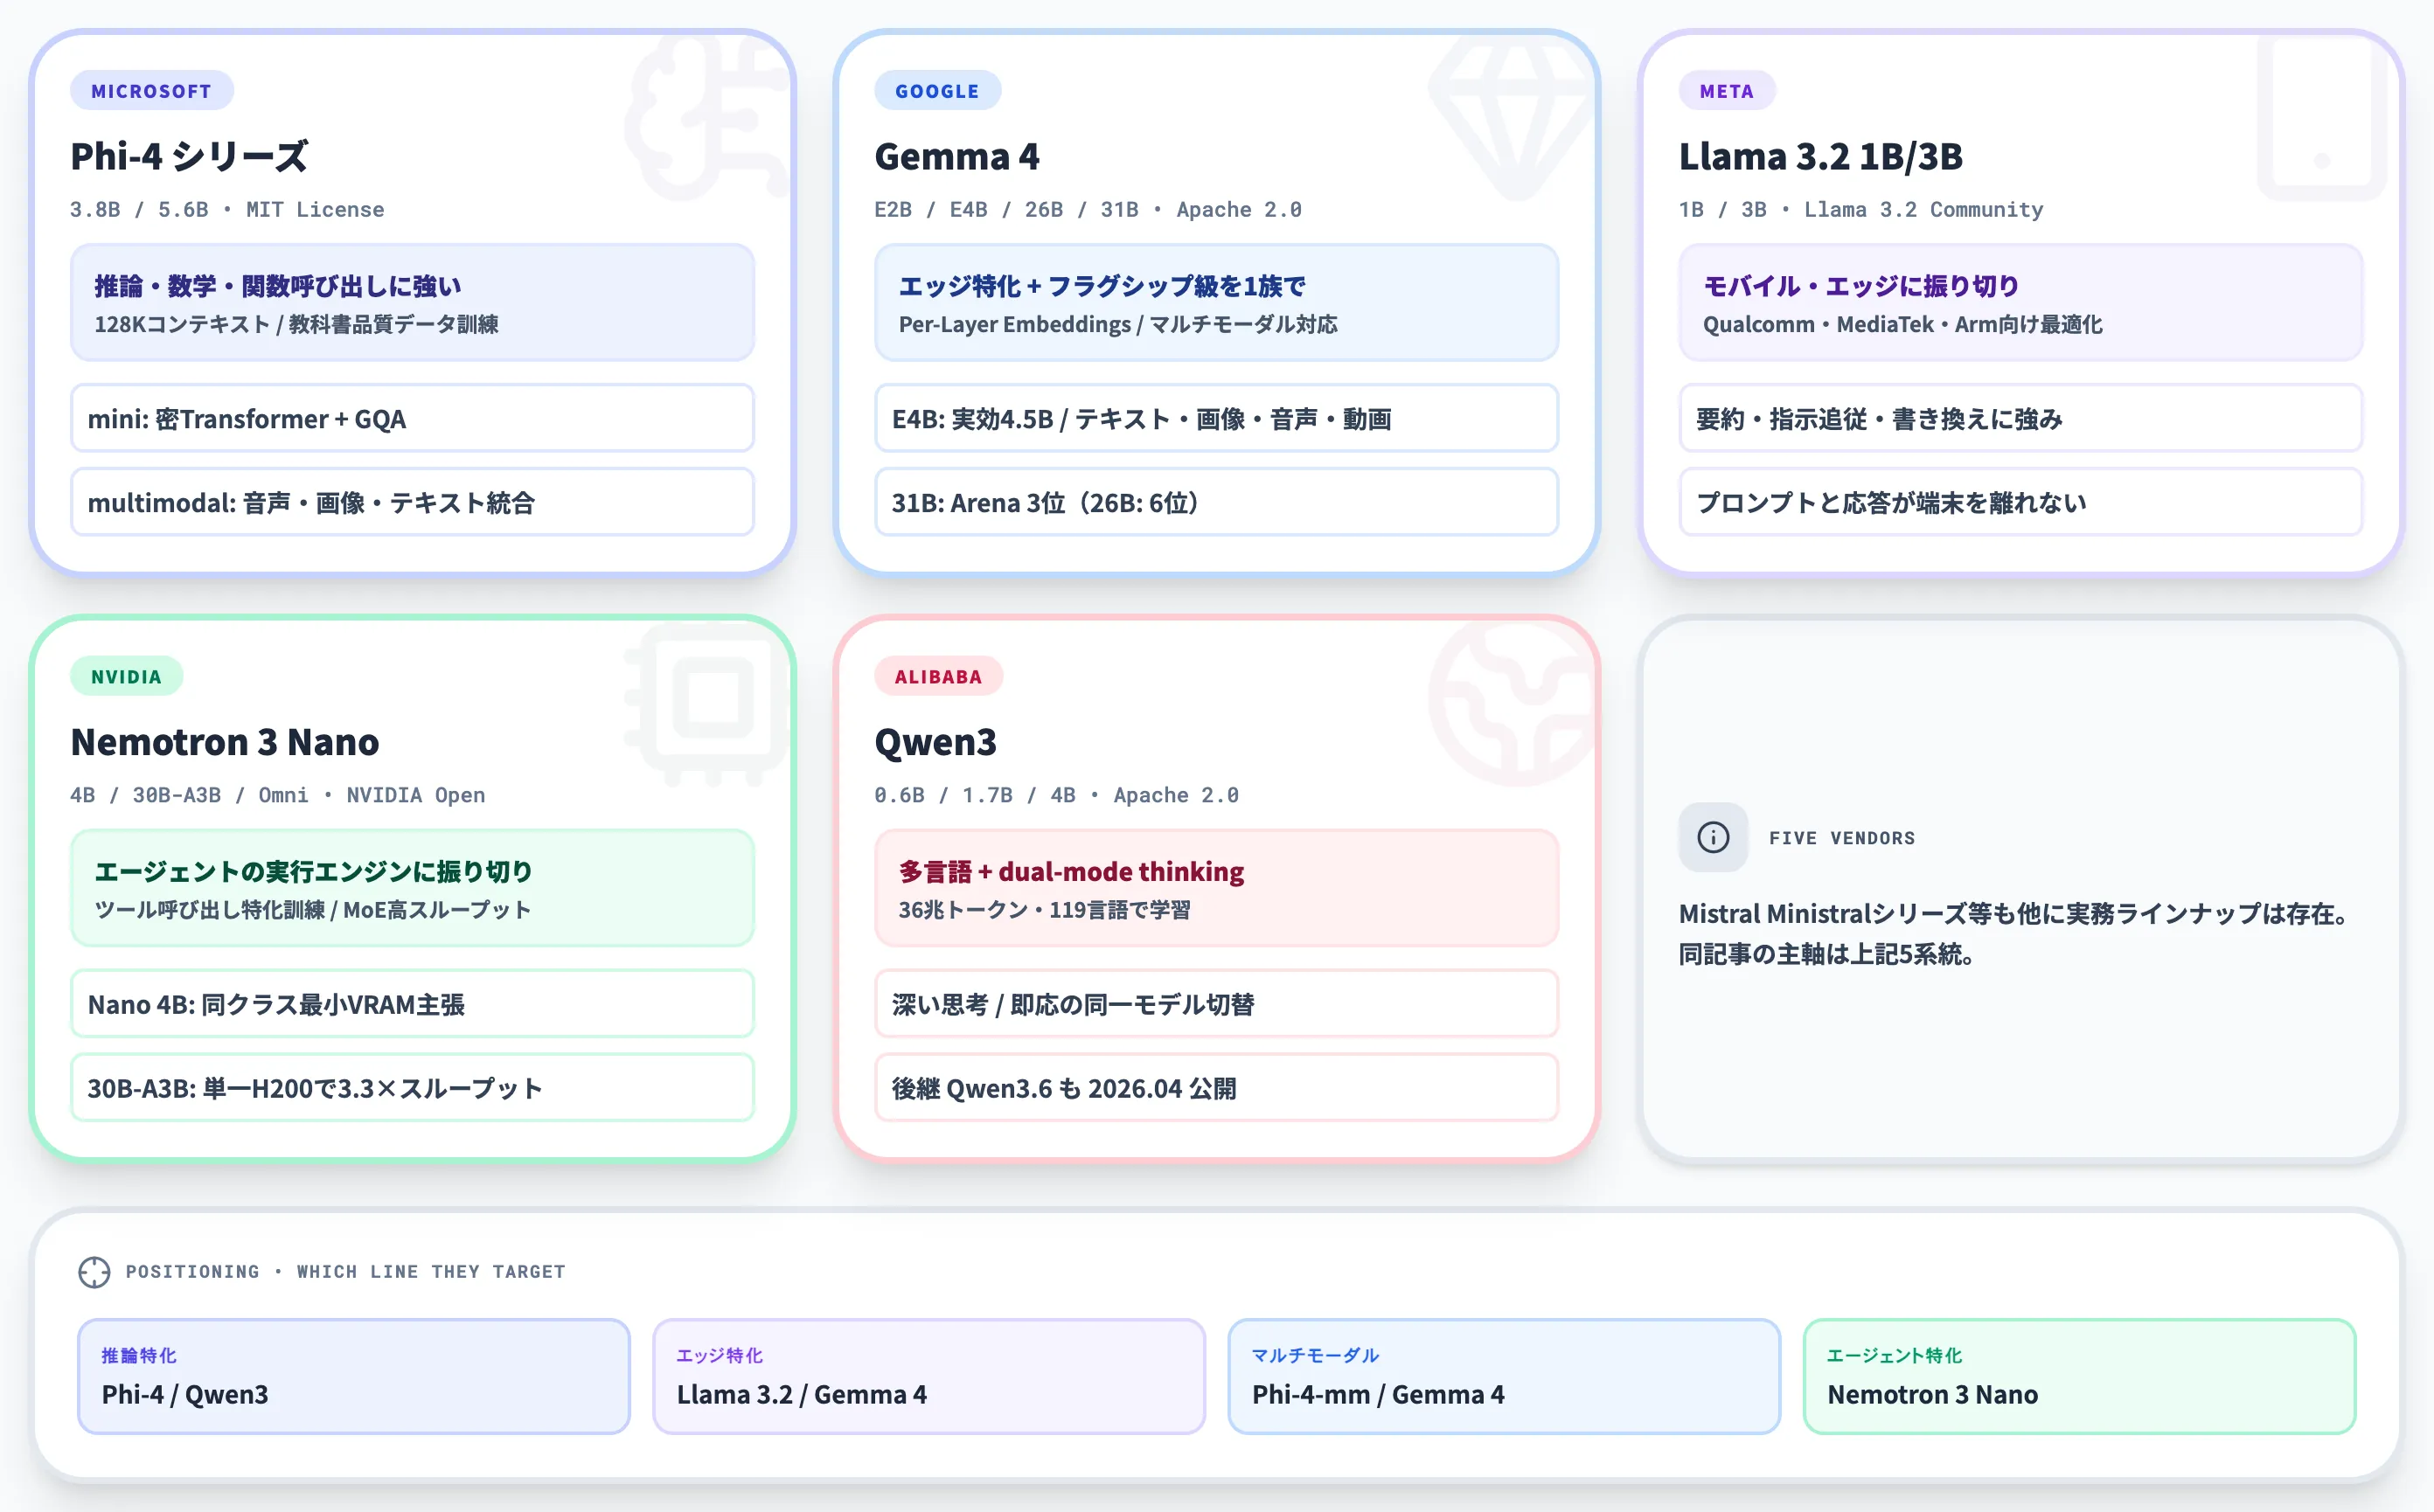Click the multimodal: 音声・画像・テキスト統合 row

[x=412, y=503]
